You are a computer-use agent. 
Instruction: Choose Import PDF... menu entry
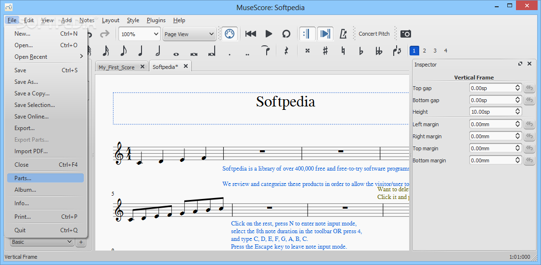pos(46,151)
